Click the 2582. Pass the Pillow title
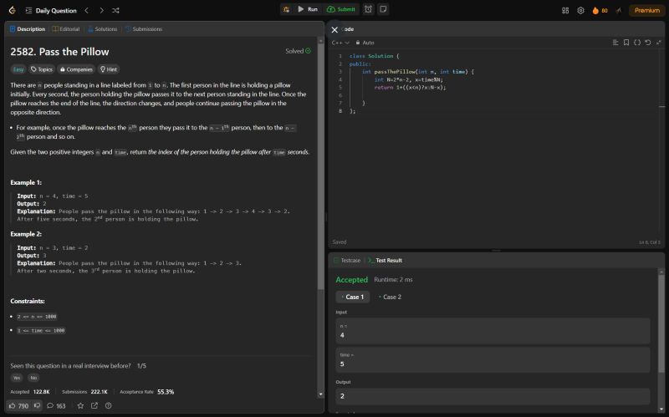Screen dimensions: 669x417 point(59,52)
